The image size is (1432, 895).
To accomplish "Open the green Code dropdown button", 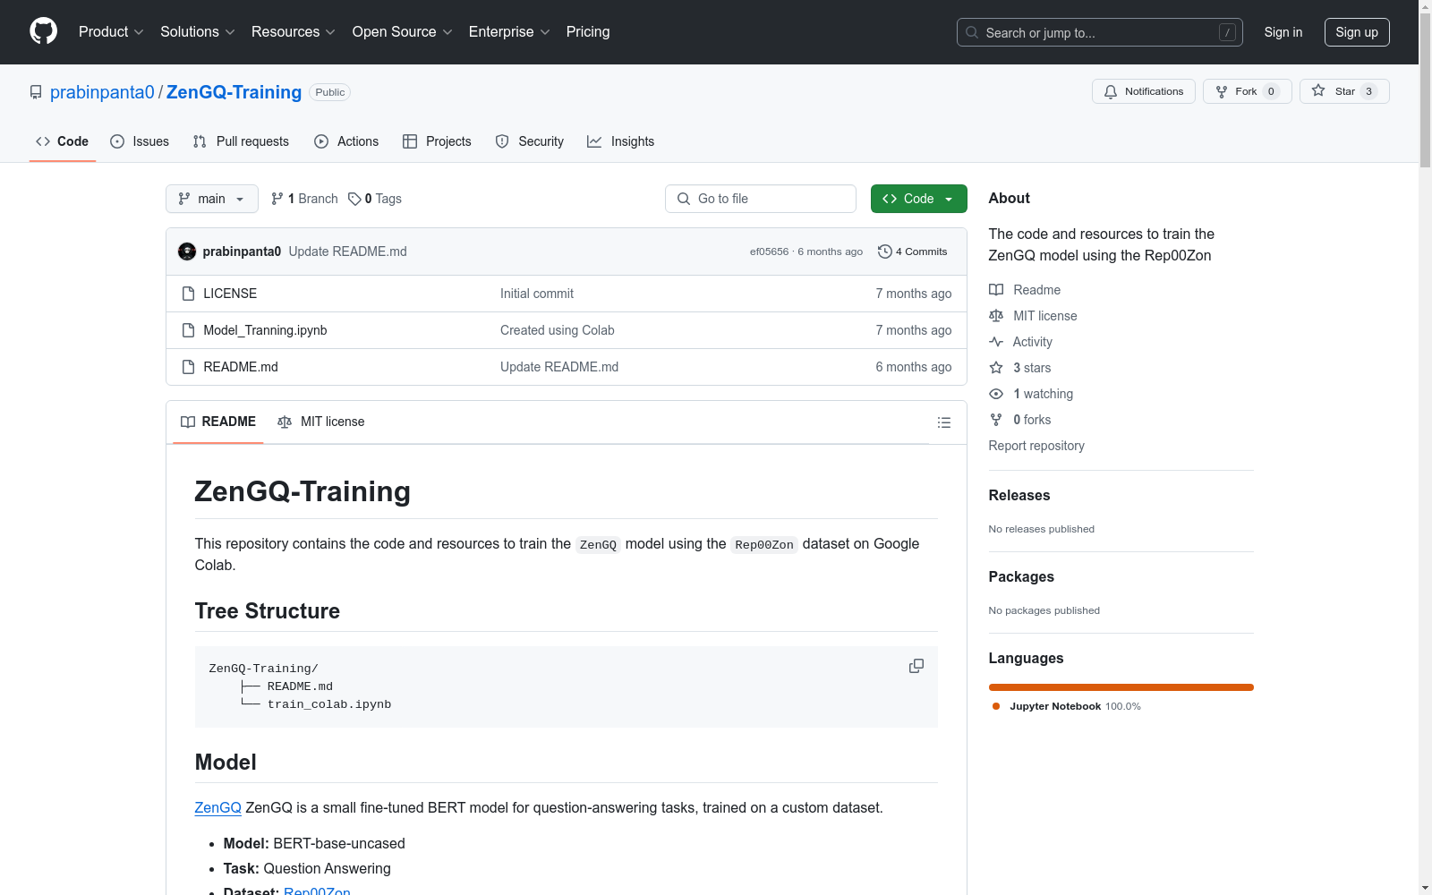I will pos(919,199).
